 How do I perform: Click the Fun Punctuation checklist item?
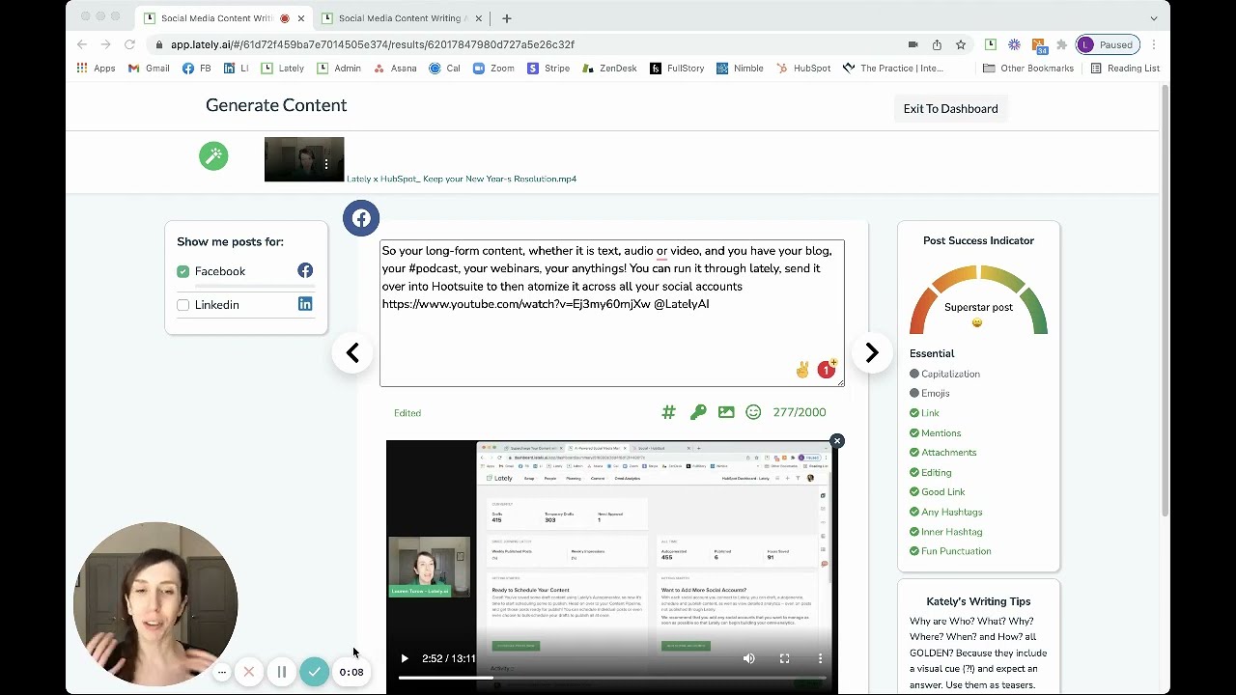(x=950, y=551)
